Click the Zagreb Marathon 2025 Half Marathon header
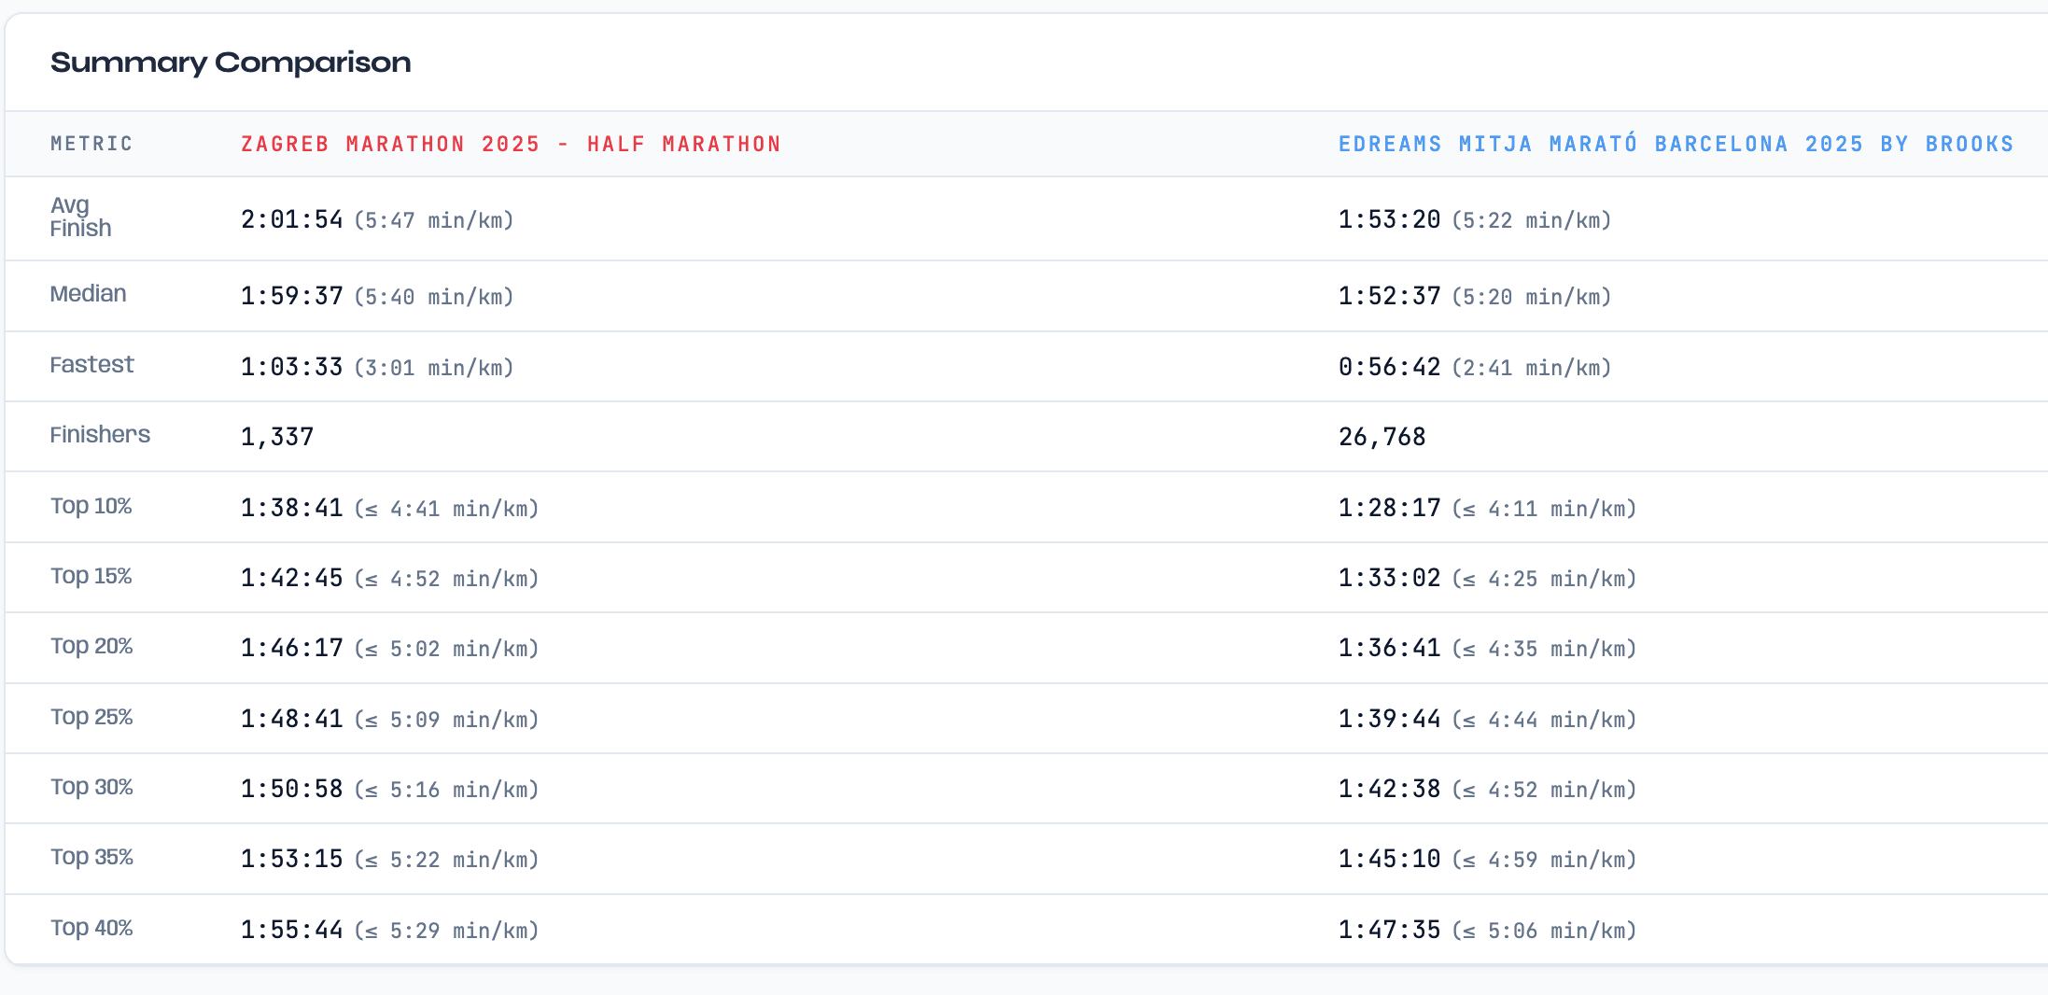 pos(511,144)
